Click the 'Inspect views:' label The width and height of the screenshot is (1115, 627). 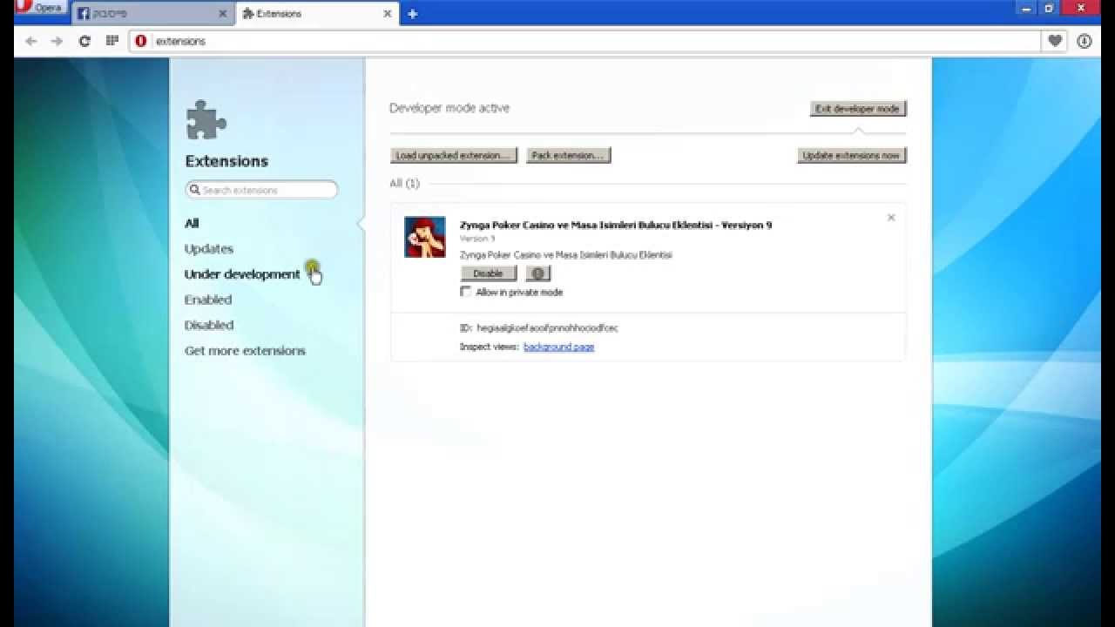tap(490, 347)
